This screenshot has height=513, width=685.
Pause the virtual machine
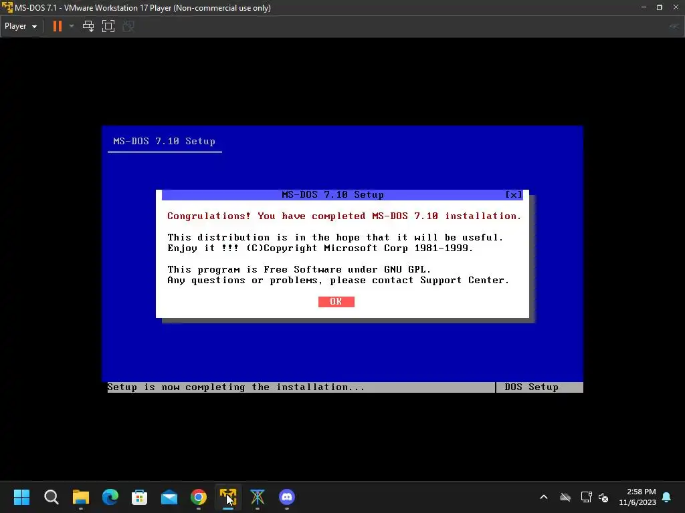tap(58, 26)
